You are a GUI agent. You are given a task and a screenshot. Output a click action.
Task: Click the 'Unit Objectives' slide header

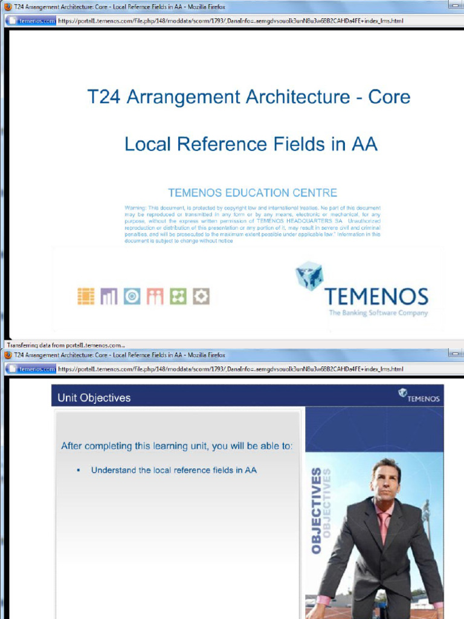[x=94, y=398]
